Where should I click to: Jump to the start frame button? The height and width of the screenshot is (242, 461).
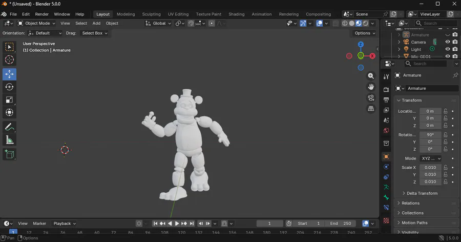[155, 224]
